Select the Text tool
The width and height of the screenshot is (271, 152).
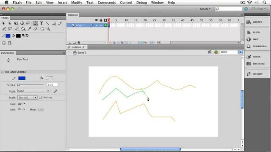(x=41, y=23)
